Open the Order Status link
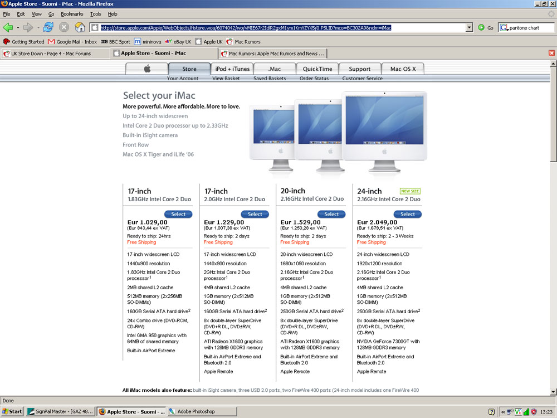Viewport: 557px width, 418px height. (314, 78)
